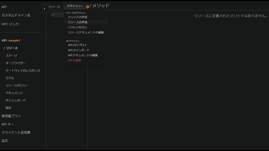
Task: Select API のインポート menu item
Action: (x=79, y=50)
